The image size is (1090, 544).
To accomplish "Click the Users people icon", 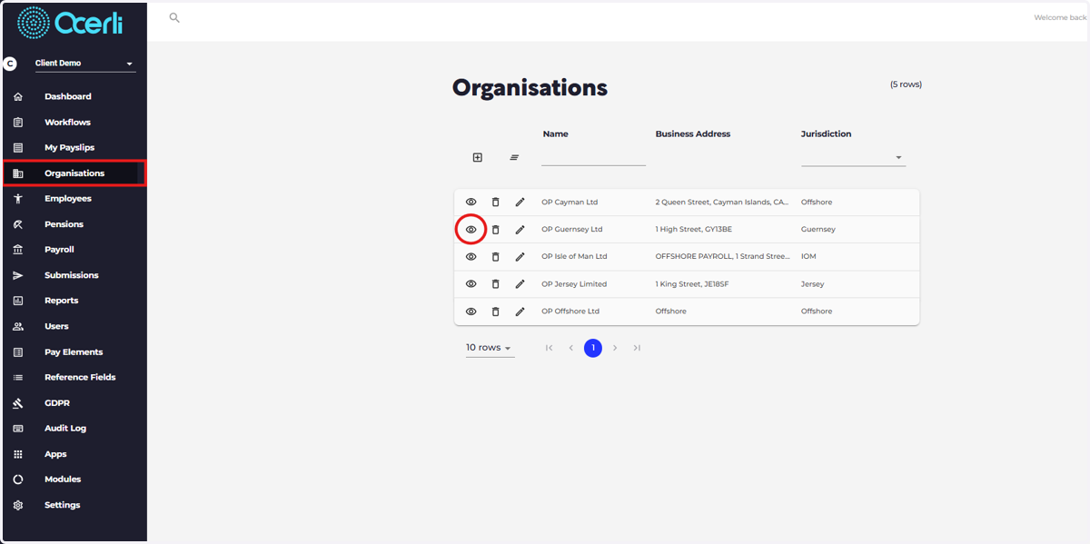I will coord(18,326).
